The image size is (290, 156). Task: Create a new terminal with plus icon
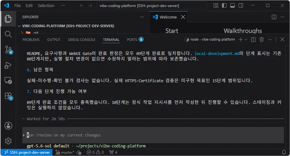[241, 40]
